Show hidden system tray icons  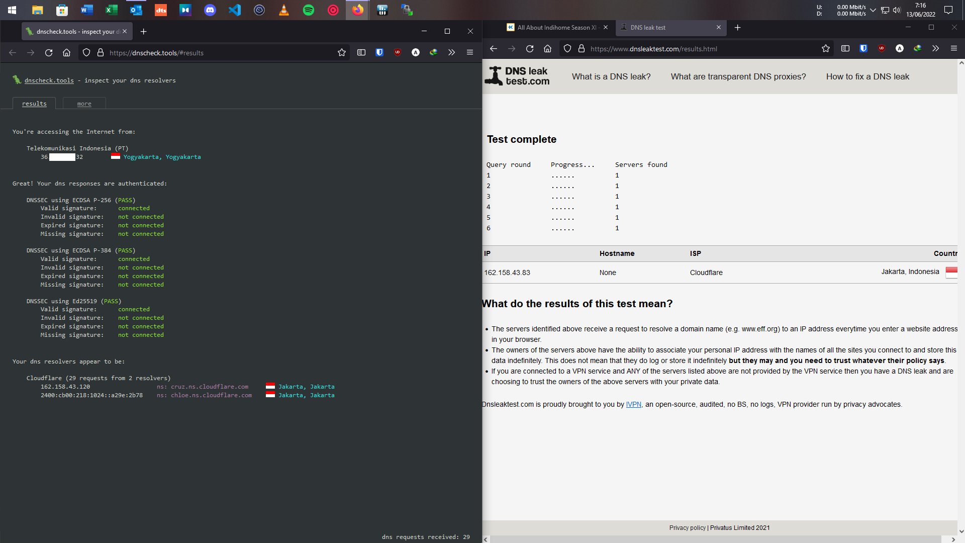point(873,10)
